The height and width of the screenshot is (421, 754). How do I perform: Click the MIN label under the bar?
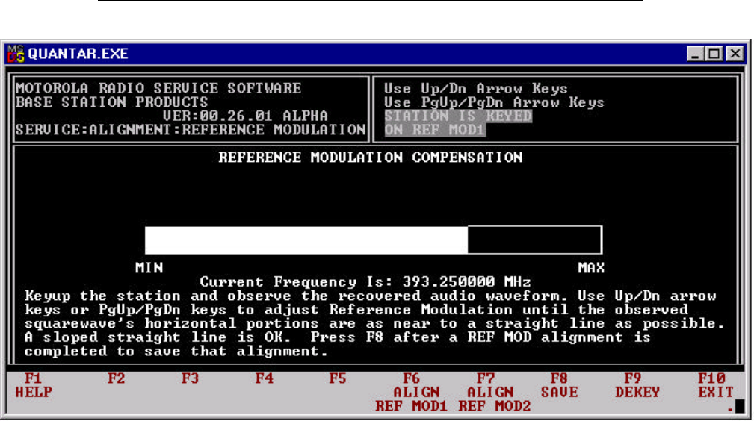click(x=149, y=268)
